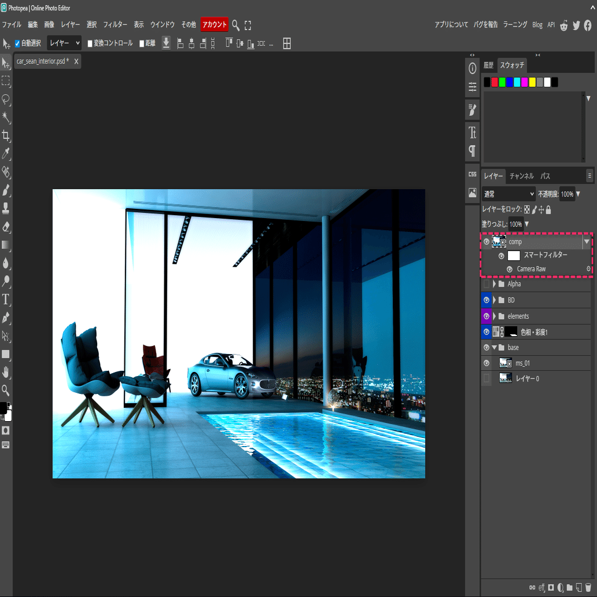Select the Crop tool
This screenshot has width=597, height=597.
pyautogui.click(x=6, y=135)
